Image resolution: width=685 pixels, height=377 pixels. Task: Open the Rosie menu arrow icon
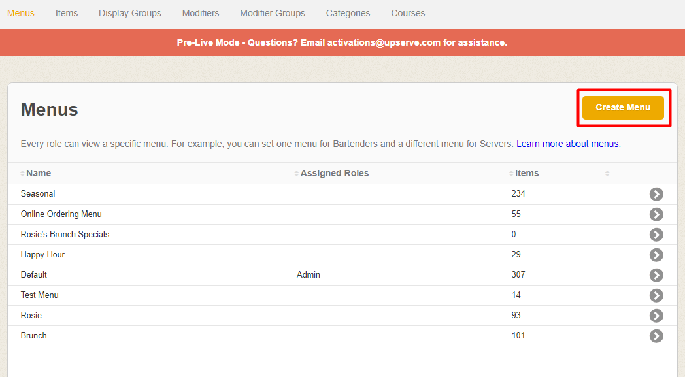[x=656, y=316]
